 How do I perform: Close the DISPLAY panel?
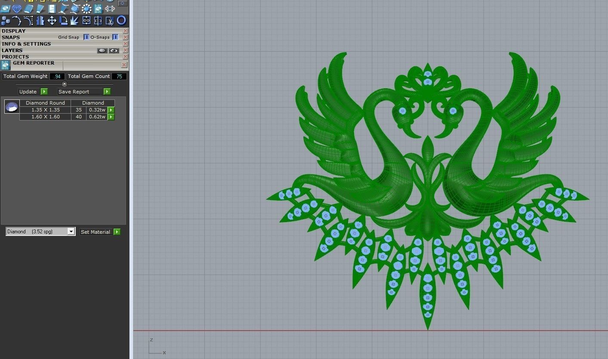coord(125,31)
